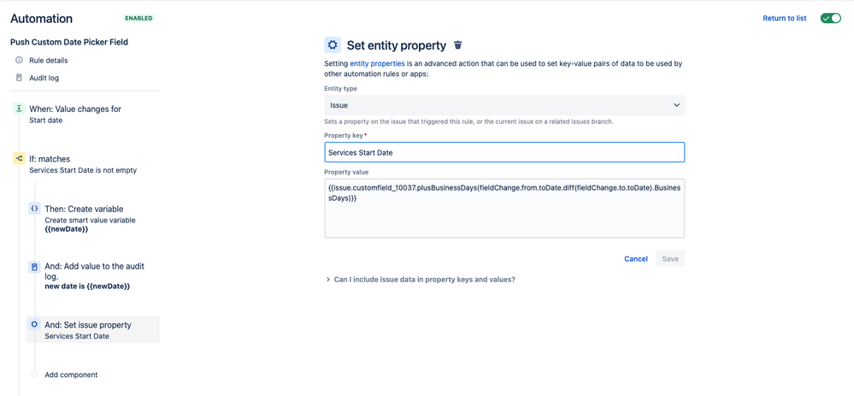Click the gear icon beside Set entity property heading
This screenshot has height=396, width=854.
coord(333,45)
